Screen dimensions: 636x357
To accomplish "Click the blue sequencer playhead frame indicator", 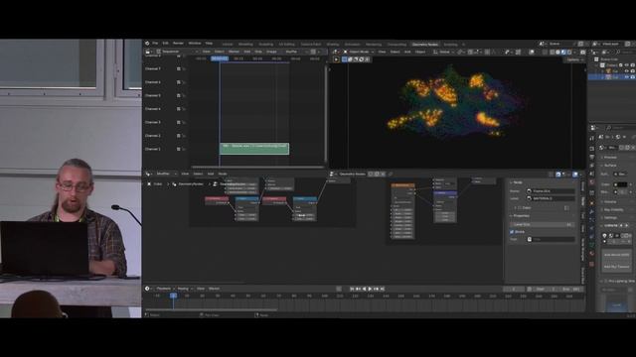I will click(220, 59).
